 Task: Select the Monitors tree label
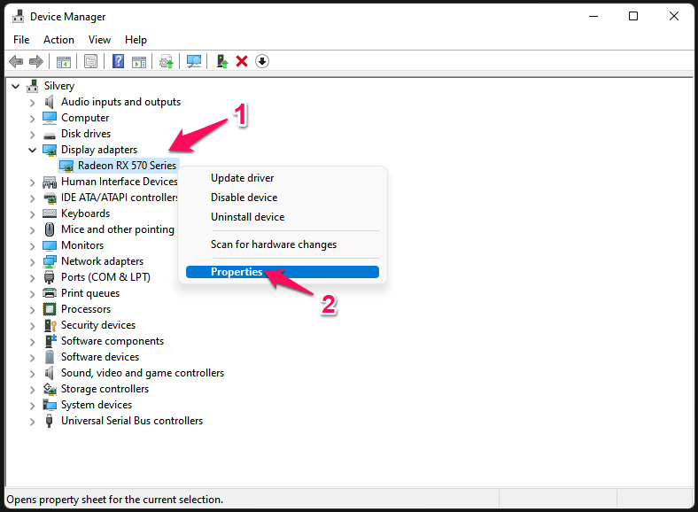pos(82,245)
